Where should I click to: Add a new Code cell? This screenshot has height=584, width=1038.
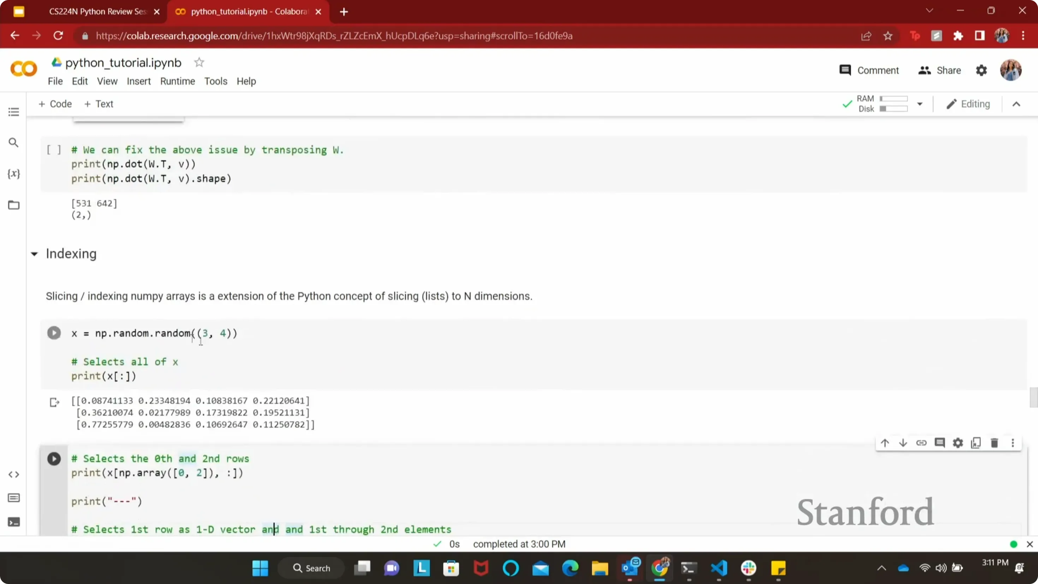pyautogui.click(x=55, y=104)
